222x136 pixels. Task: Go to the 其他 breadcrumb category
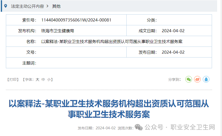click(56, 6)
